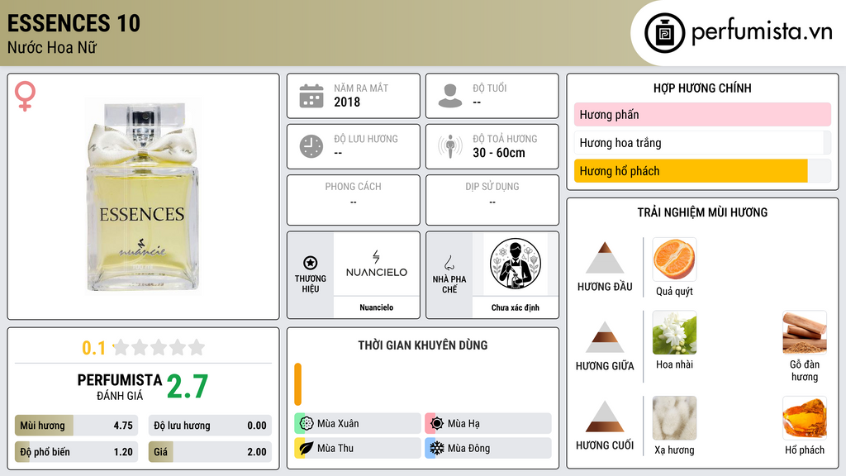Click the Mùa Thu leaf icon
846x476 pixels.
[307, 448]
